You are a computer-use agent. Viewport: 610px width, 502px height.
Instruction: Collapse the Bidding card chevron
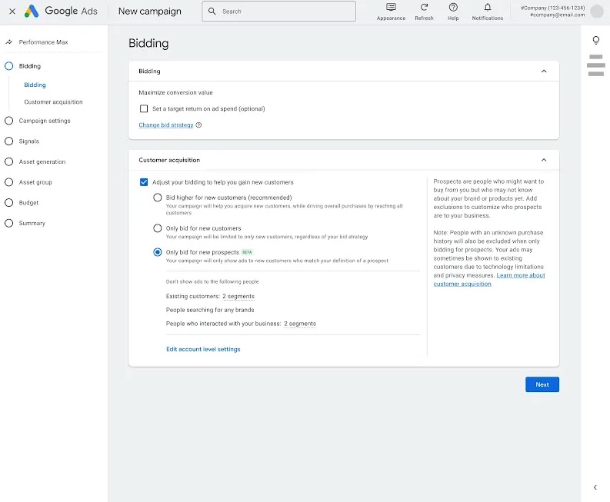(x=544, y=71)
